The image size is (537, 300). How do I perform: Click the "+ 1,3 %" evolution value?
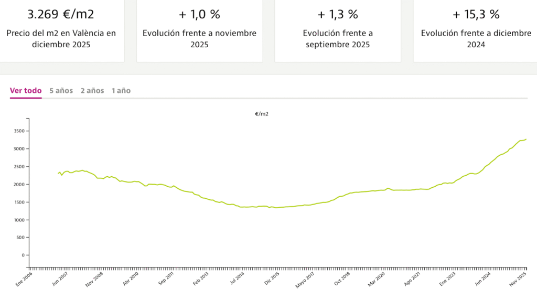pyautogui.click(x=338, y=14)
